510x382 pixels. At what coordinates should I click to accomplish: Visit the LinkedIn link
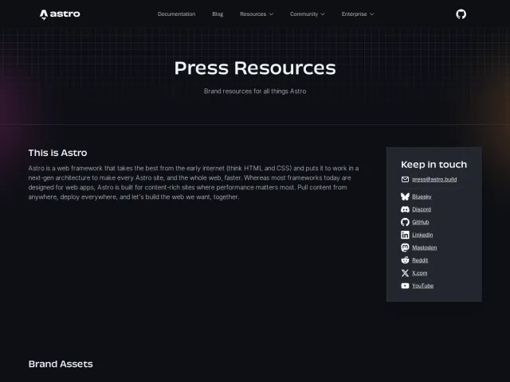(422, 235)
